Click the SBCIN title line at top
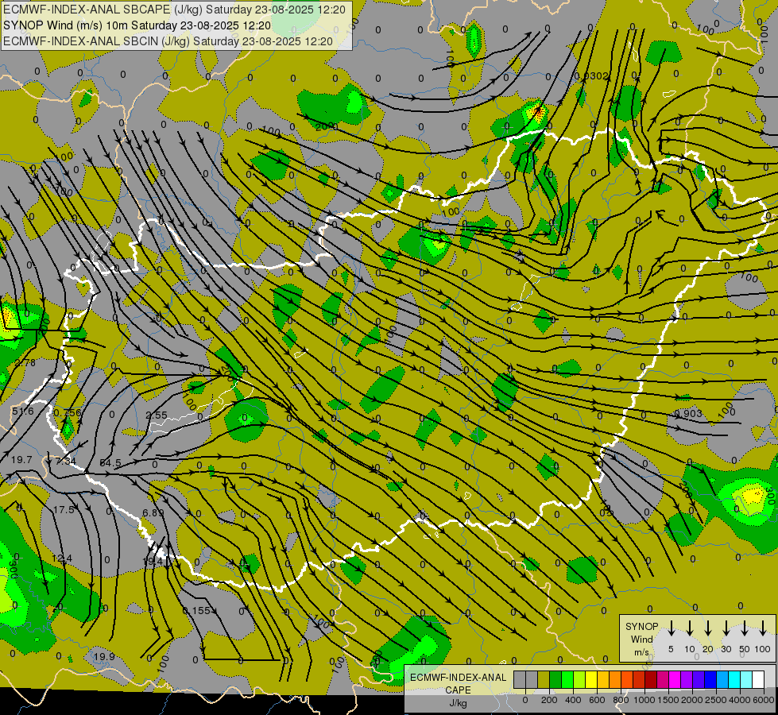Image resolution: width=778 pixels, height=715 pixels. (x=168, y=41)
